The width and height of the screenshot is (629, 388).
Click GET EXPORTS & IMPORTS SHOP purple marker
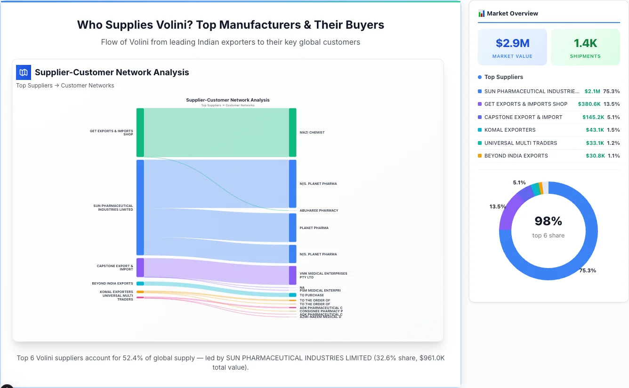click(481, 104)
